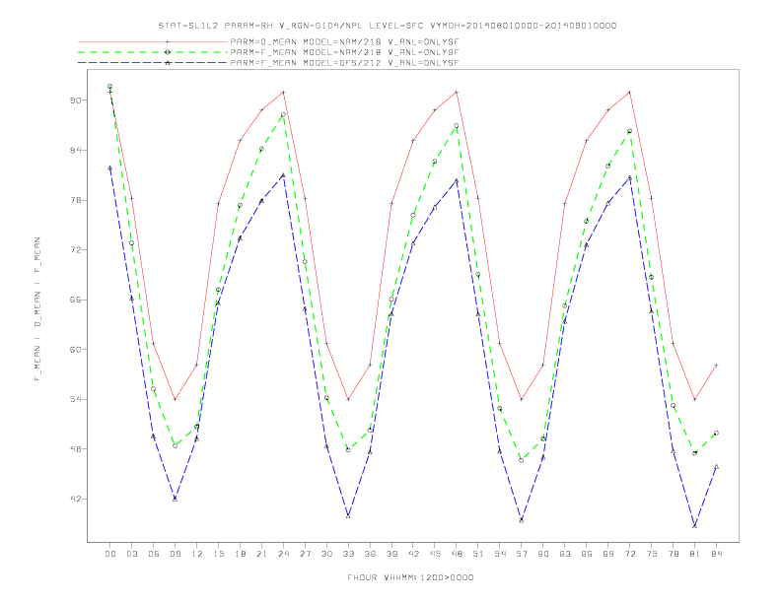Click x-axis hour label 54

[x=500, y=554]
